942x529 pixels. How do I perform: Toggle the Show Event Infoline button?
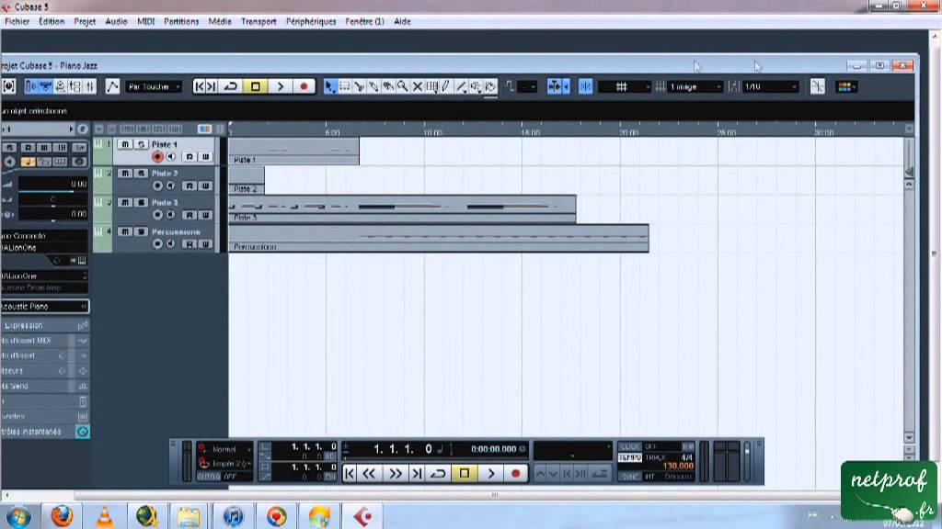coord(46,87)
